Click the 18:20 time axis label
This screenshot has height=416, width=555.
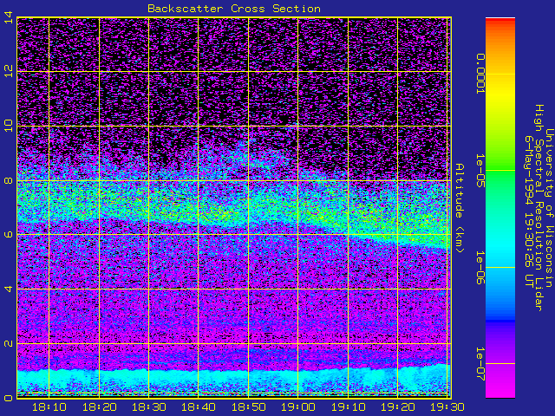99,407
